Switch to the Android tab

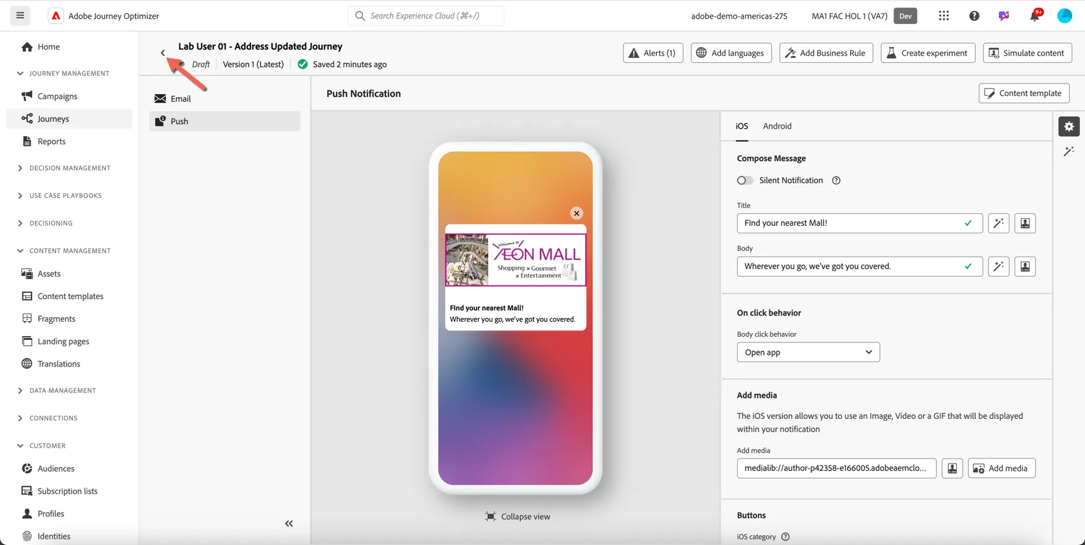click(x=777, y=126)
